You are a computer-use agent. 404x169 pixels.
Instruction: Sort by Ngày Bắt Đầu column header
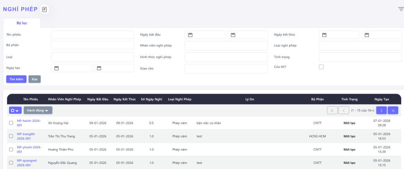click(x=97, y=99)
